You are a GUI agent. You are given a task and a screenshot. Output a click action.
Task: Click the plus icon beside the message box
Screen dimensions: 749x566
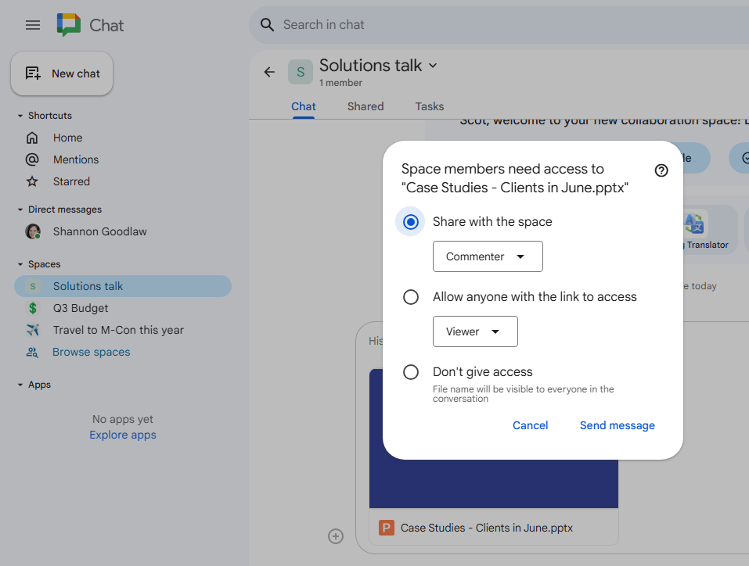pos(336,536)
